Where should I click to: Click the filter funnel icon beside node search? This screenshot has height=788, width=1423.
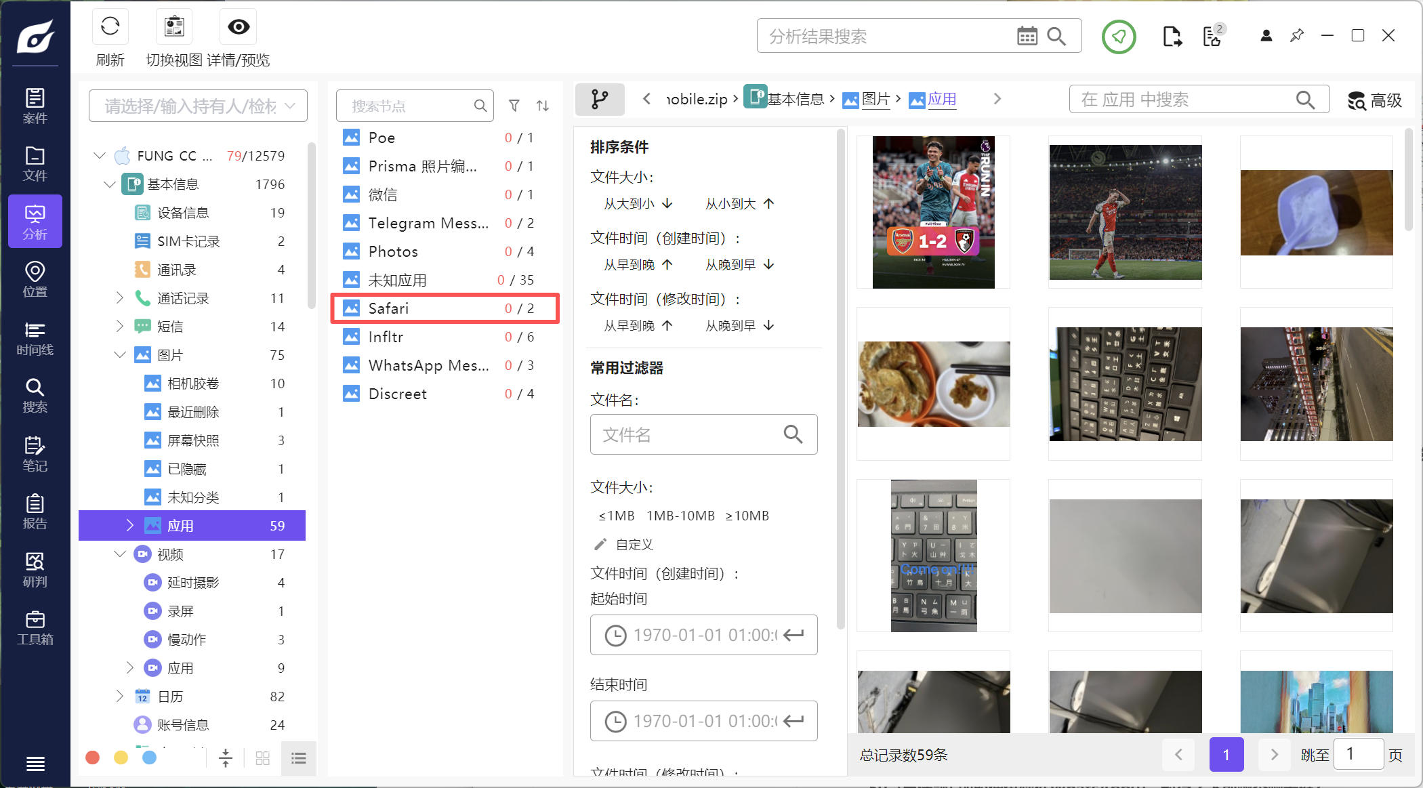[x=514, y=106]
